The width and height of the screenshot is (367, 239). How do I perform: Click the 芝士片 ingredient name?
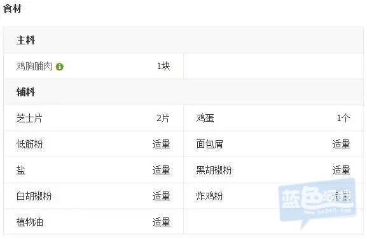[29, 118]
